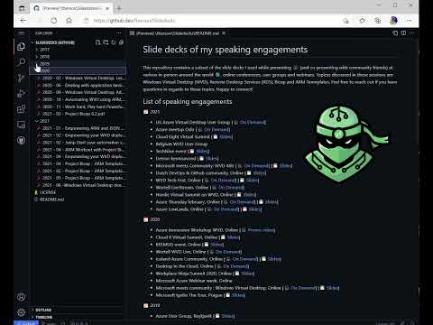Click the green ninja logo image

[346, 144]
